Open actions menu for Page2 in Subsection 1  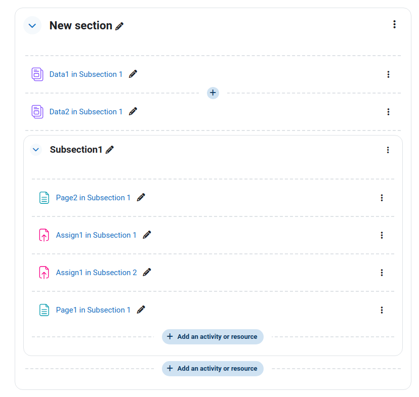[382, 198]
